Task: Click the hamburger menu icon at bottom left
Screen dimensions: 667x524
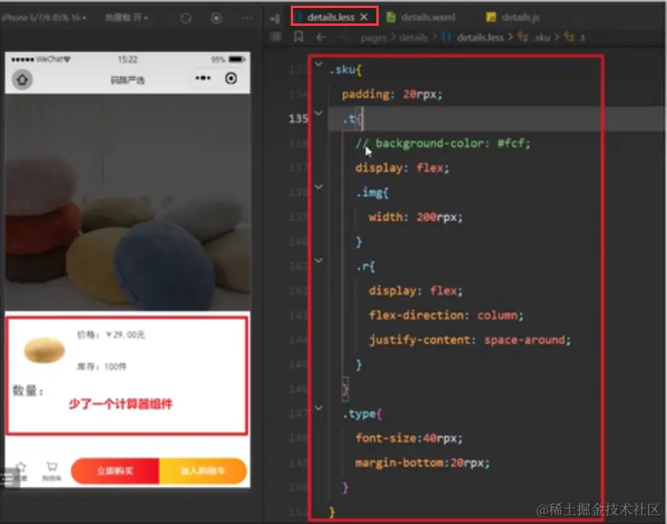Action: pyautogui.click(x=8, y=478)
